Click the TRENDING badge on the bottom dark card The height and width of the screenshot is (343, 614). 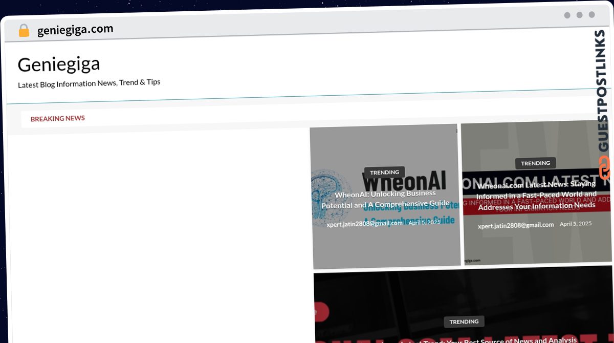click(464, 322)
